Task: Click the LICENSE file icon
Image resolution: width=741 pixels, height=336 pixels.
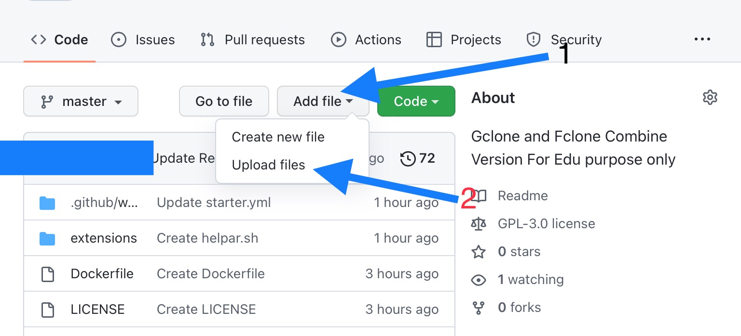Action: point(47,310)
